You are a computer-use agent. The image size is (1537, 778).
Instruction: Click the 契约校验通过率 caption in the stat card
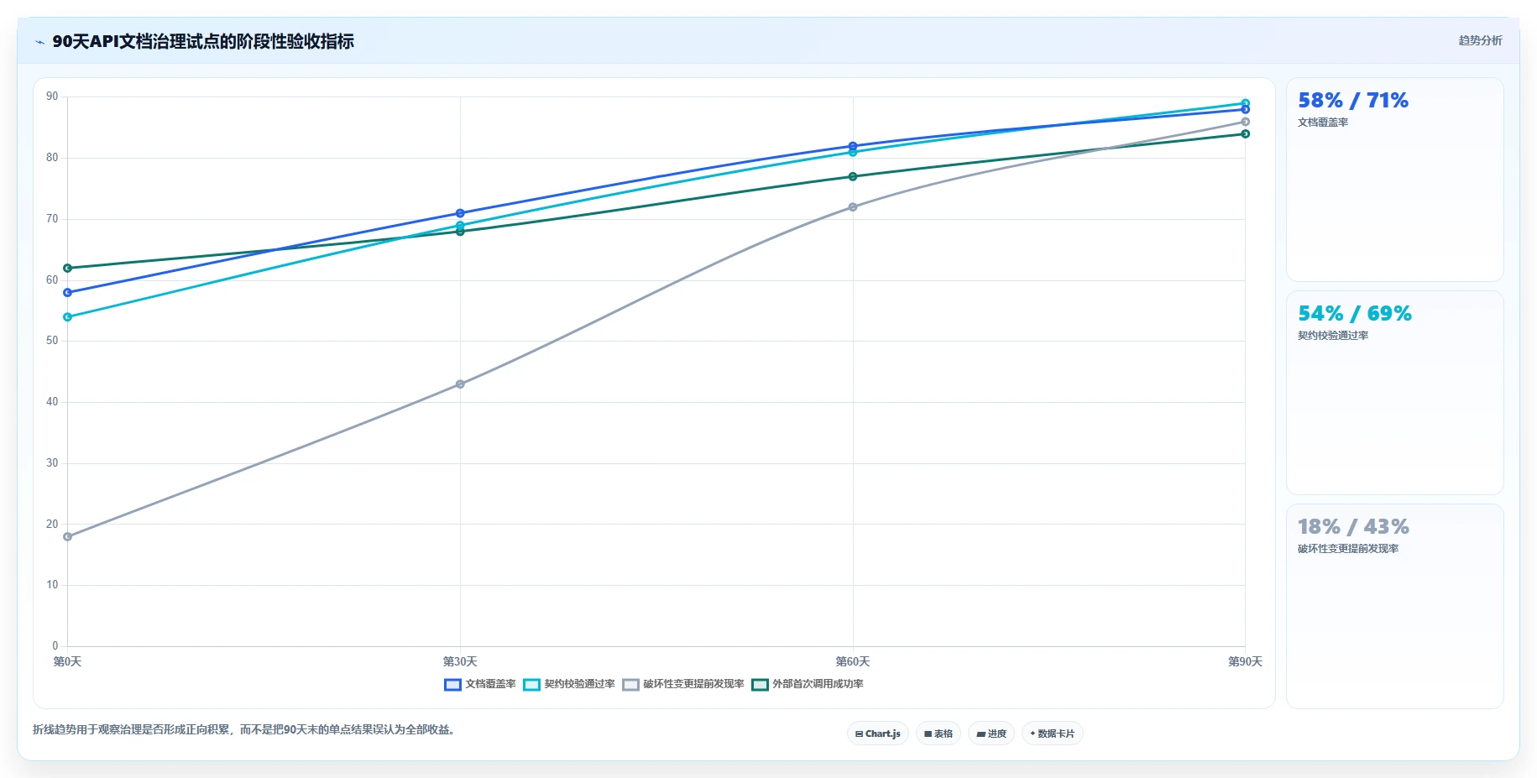pyautogui.click(x=1333, y=336)
